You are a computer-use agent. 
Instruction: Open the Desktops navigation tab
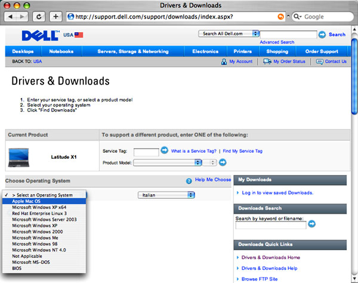click(x=23, y=51)
